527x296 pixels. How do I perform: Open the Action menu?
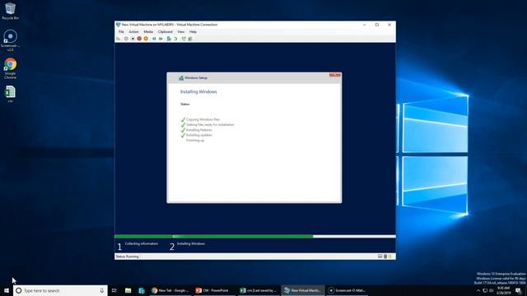click(133, 31)
